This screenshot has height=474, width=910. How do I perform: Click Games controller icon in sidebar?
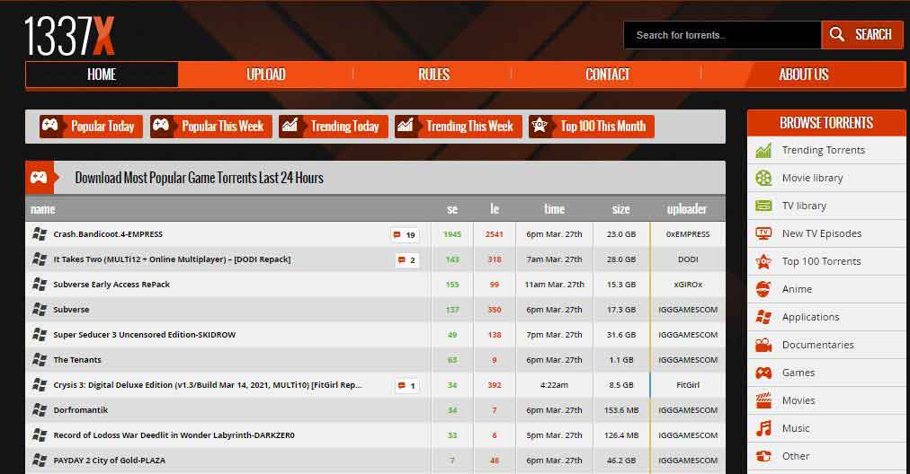(763, 373)
